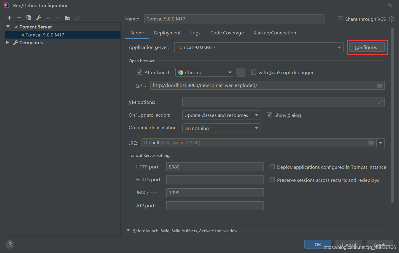Click Chrome icon in browser selector
This screenshot has width=399, height=253.
[181, 72]
